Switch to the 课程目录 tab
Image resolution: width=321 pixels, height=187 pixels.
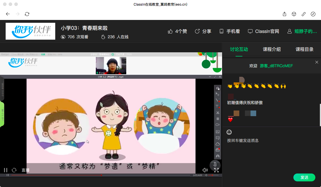[304, 49]
